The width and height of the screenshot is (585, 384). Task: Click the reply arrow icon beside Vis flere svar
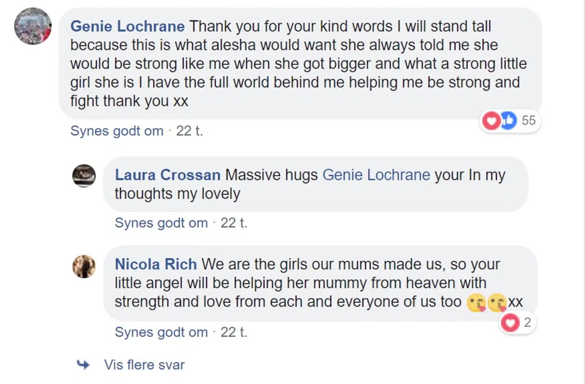(83, 365)
